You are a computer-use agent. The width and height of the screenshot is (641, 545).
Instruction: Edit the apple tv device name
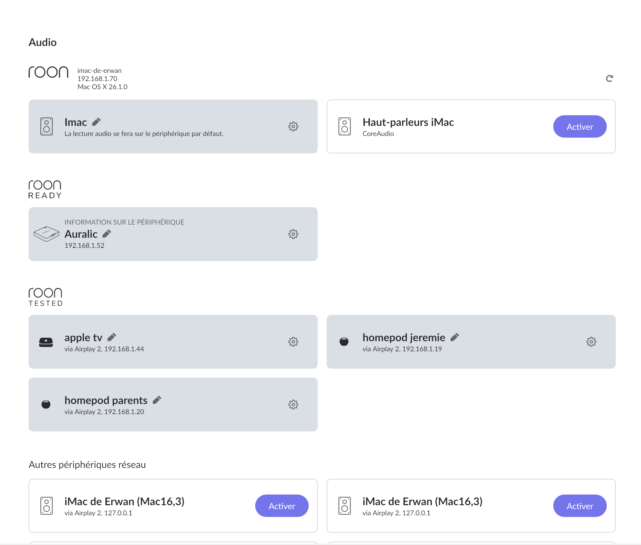pyautogui.click(x=112, y=337)
